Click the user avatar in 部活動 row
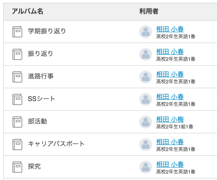The image size is (217, 180). point(146,122)
